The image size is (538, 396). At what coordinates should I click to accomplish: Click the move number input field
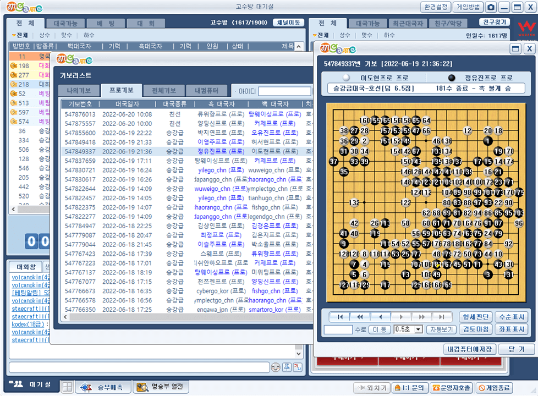(x=338, y=329)
